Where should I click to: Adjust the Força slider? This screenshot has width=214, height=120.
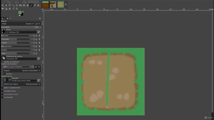pos(18,53)
